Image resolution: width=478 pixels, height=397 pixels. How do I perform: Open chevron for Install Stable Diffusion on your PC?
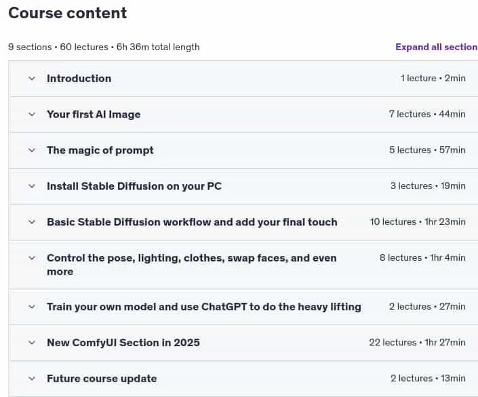click(32, 186)
